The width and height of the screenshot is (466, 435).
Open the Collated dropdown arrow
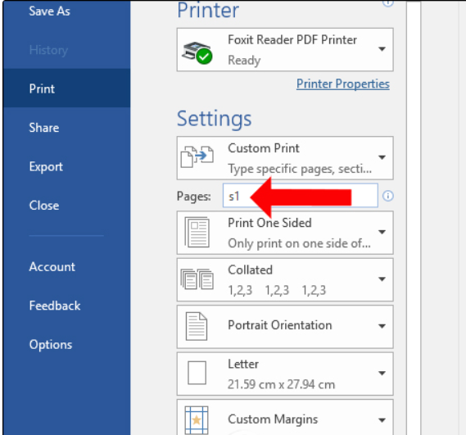[382, 279]
